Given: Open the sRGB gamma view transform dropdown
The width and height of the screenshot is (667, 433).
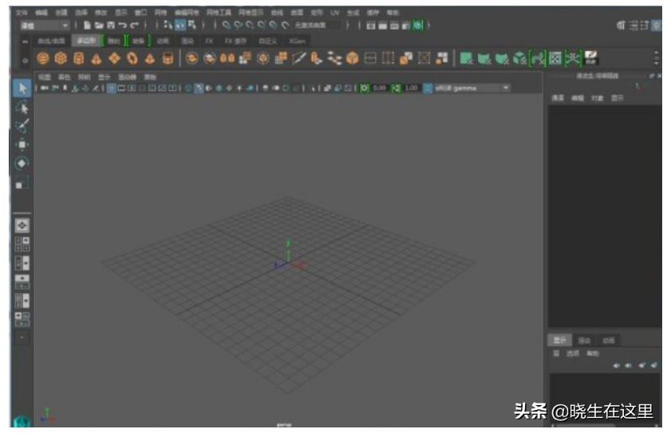Looking at the screenshot, I should point(473,88).
